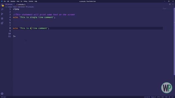Open the Explorer view in the activity bar

(2, 5)
